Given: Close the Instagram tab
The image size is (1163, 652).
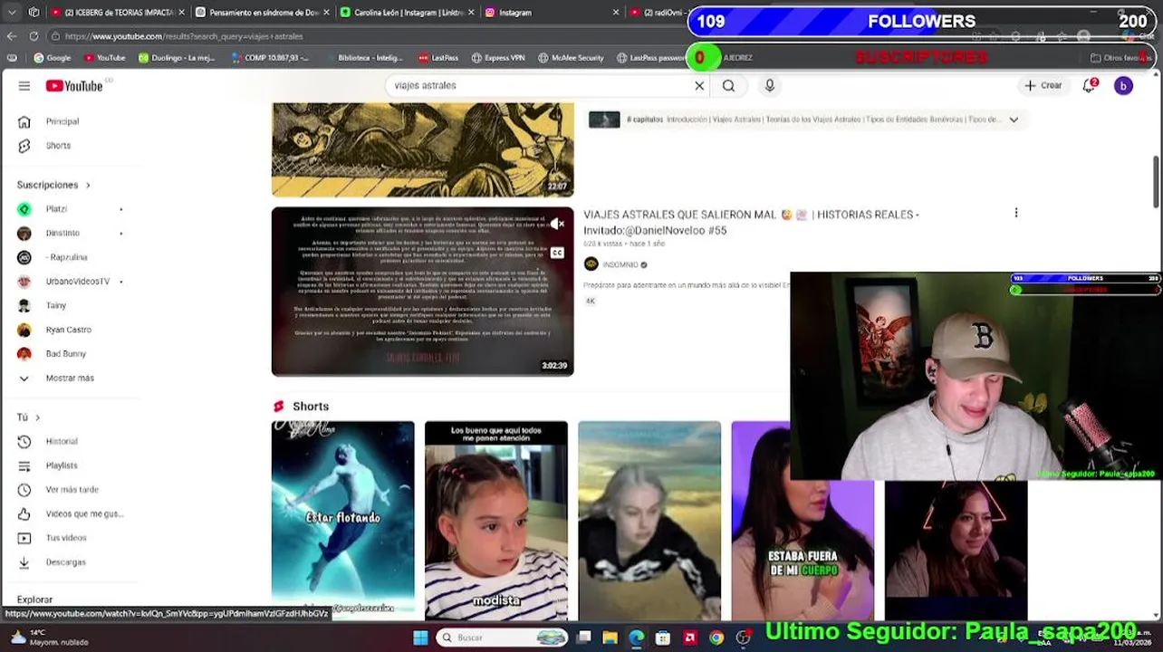Looking at the screenshot, I should pyautogui.click(x=616, y=13).
